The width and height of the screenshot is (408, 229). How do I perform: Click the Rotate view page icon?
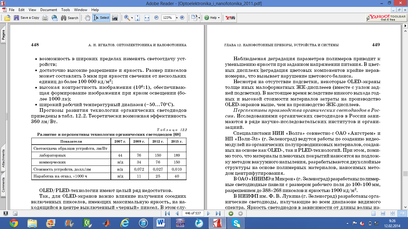(194, 18)
